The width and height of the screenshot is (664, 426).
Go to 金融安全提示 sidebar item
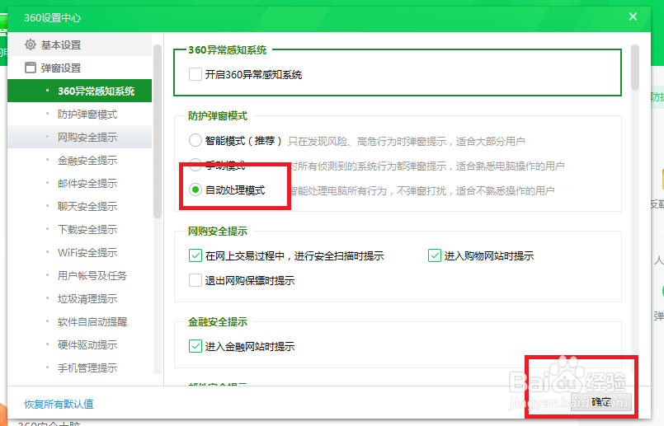click(79, 161)
